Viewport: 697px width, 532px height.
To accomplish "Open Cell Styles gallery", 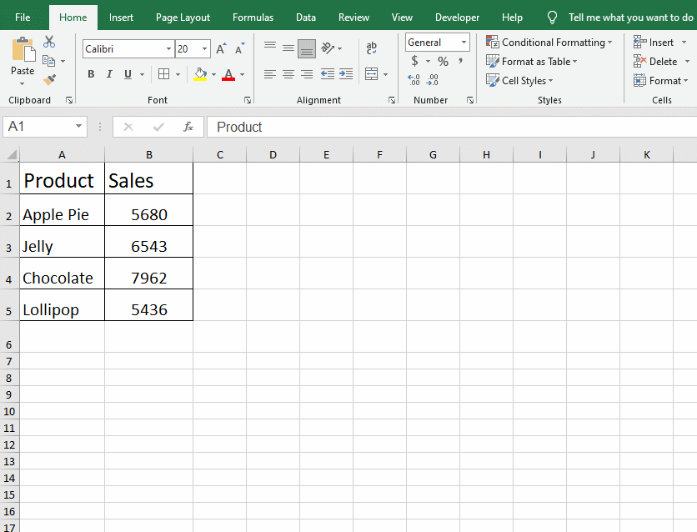I will coord(519,80).
